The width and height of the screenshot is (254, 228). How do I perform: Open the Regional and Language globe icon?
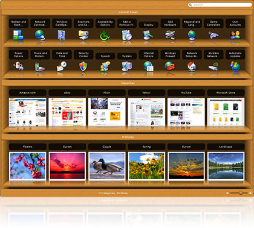[192, 35]
